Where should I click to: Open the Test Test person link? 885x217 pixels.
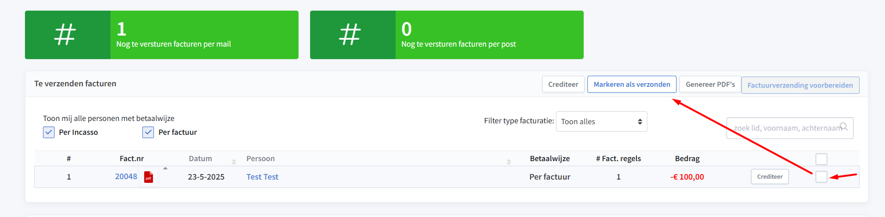(262, 177)
